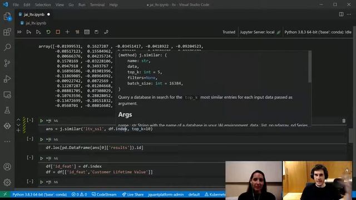The height and width of the screenshot is (200, 356).
Task: Open CodeStream from status bar
Action: (x=104, y=194)
